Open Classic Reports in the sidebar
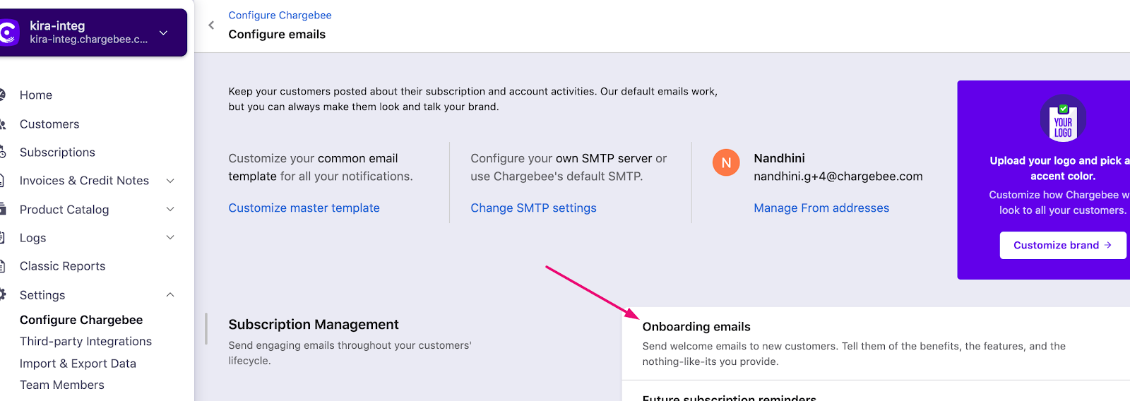The width and height of the screenshot is (1130, 401). click(x=62, y=266)
